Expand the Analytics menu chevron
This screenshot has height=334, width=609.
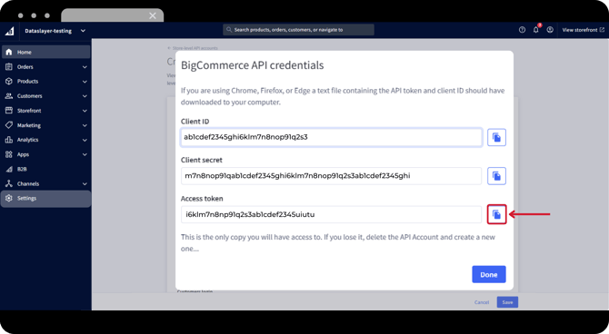click(85, 140)
